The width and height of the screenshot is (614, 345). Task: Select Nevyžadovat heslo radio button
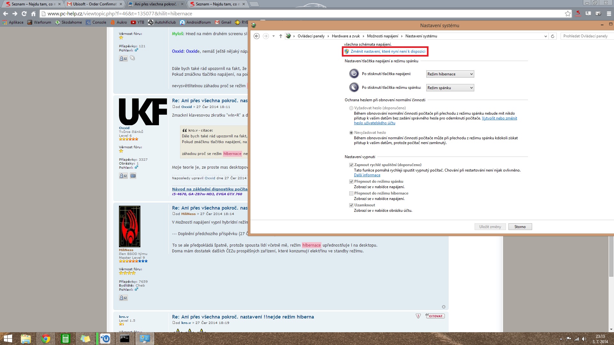tap(351, 133)
